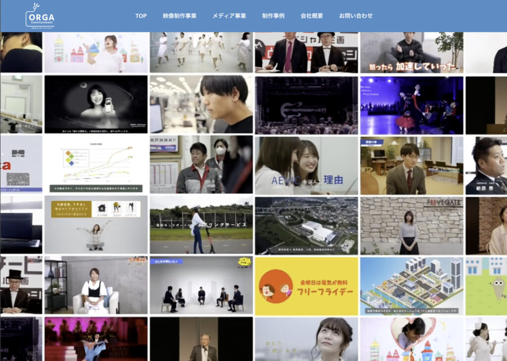
Task: Select the concert stage audience thumbnail
Action: [x=306, y=105]
